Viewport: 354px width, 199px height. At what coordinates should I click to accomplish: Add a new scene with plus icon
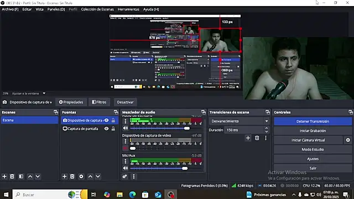click(x=4, y=176)
